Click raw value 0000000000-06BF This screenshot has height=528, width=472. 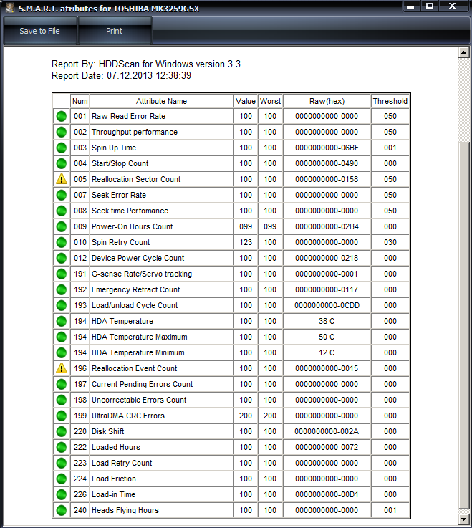[327, 148]
